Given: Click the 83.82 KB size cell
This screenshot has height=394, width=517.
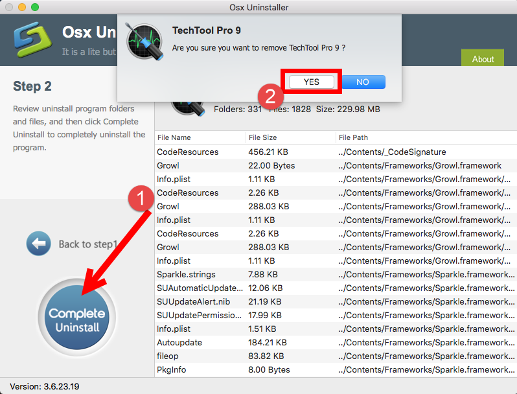Looking at the screenshot, I should [x=266, y=356].
